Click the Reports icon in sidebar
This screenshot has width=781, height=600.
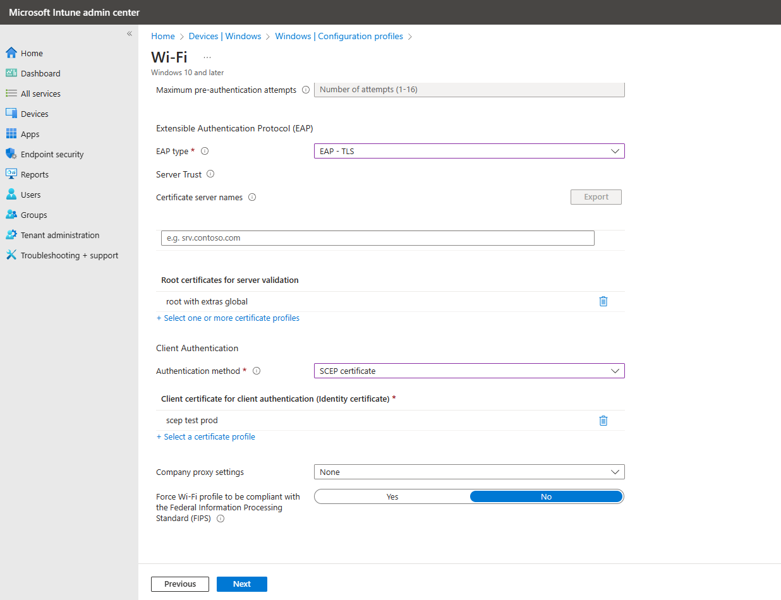click(x=11, y=174)
